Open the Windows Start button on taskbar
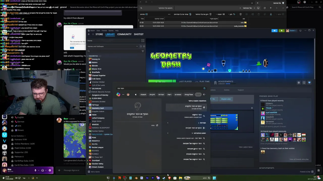This screenshot has width=323, height=181. point(214,178)
